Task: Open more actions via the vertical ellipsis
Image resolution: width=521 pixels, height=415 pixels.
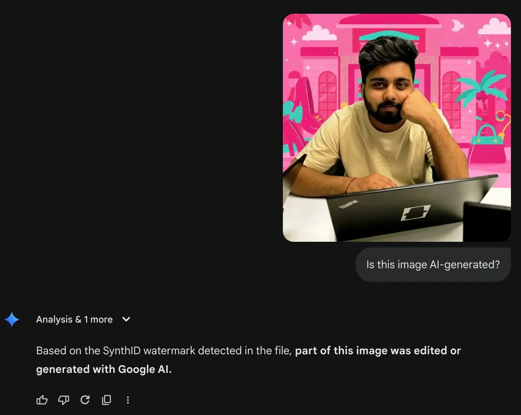Action: pyautogui.click(x=128, y=400)
